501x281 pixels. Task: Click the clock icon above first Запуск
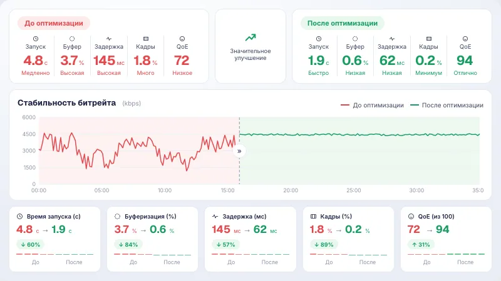pyautogui.click(x=36, y=39)
